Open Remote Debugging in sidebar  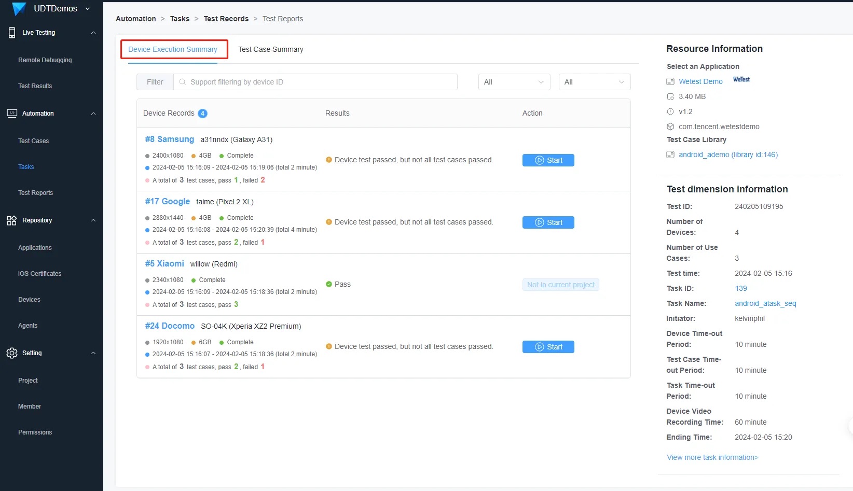45,60
